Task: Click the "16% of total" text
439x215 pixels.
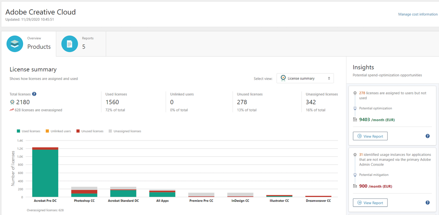Action: (x=316, y=110)
